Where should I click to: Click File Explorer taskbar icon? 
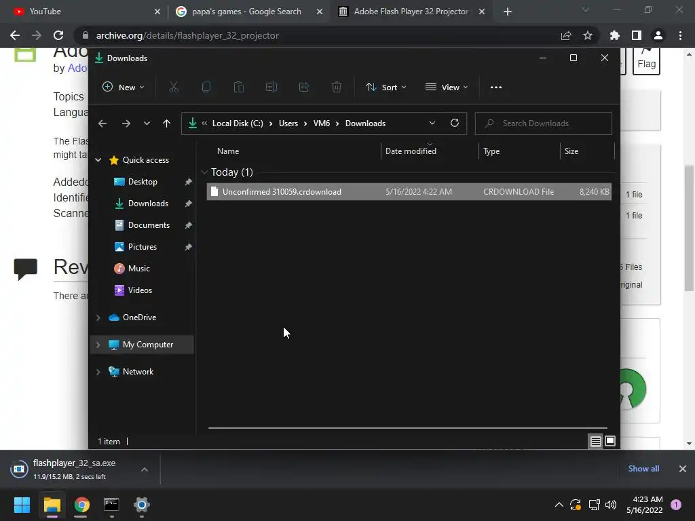click(x=52, y=505)
